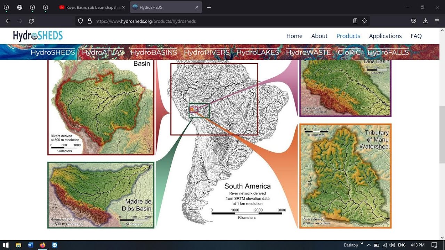Switch to Firefox in the taskbar
This screenshot has width=445, height=250.
click(x=42, y=245)
